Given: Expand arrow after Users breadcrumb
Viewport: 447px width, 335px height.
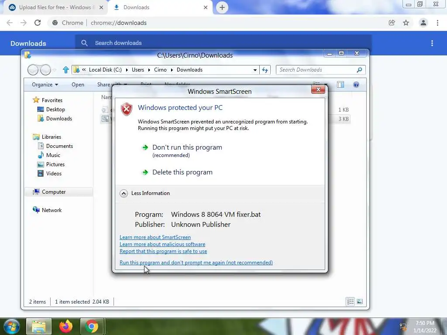Looking at the screenshot, I should [149, 70].
